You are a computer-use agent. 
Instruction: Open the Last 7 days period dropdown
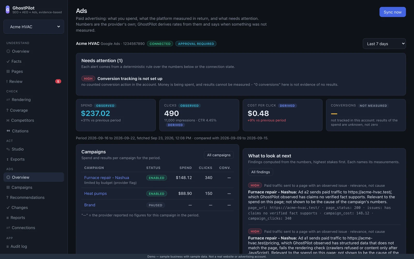[x=384, y=44]
